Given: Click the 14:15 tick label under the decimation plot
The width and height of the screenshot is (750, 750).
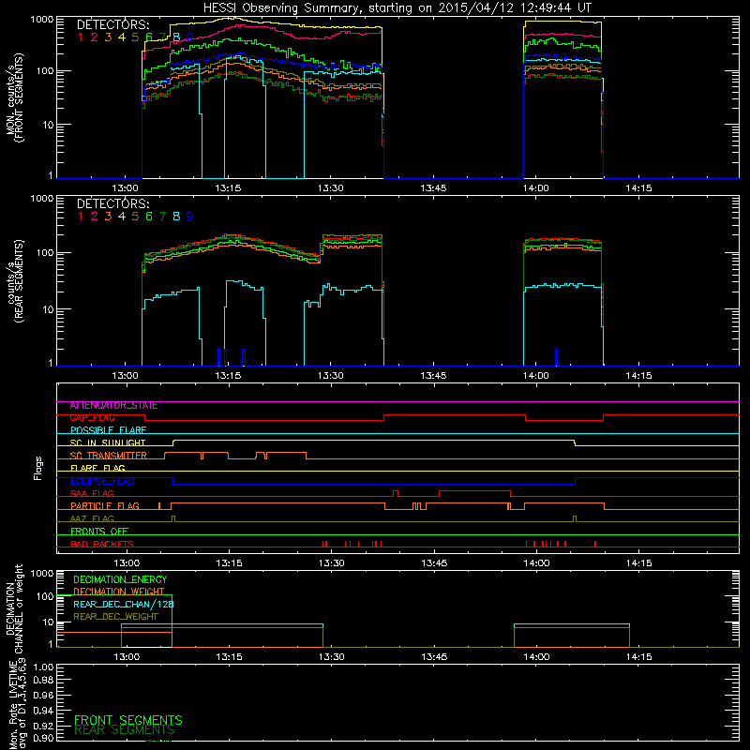Looking at the screenshot, I should [639, 657].
